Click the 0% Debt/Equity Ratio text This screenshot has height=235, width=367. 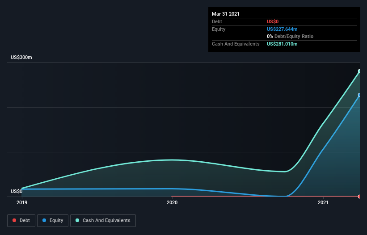click(290, 37)
